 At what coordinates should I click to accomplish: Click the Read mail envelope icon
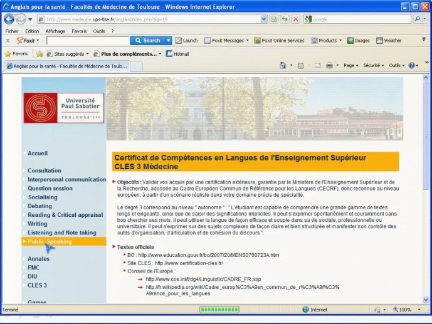point(318,66)
